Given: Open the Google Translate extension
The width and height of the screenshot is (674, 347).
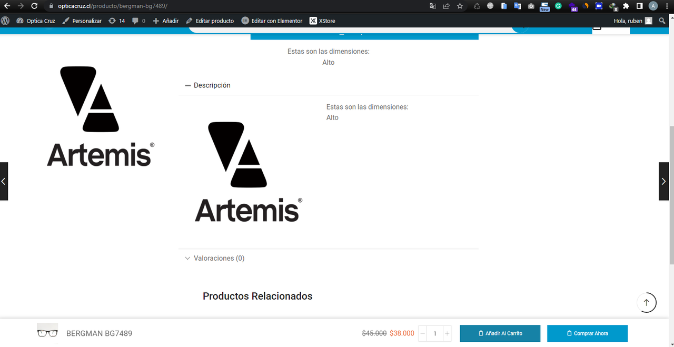Looking at the screenshot, I should click(x=518, y=6).
